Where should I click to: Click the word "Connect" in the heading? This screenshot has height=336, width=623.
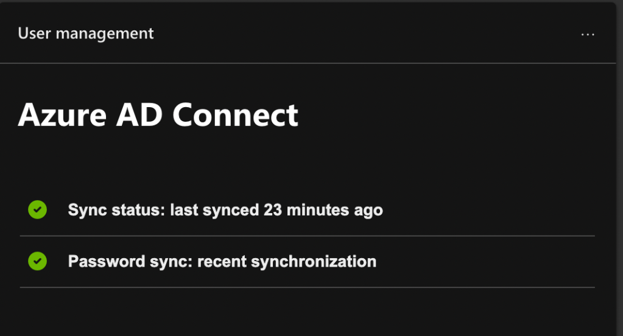[x=236, y=114]
